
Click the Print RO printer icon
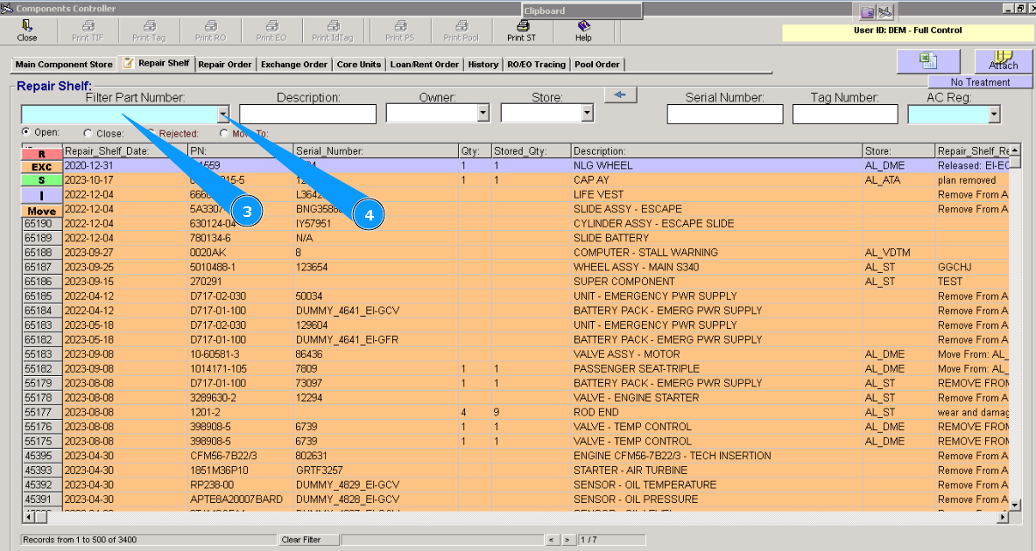(x=211, y=25)
